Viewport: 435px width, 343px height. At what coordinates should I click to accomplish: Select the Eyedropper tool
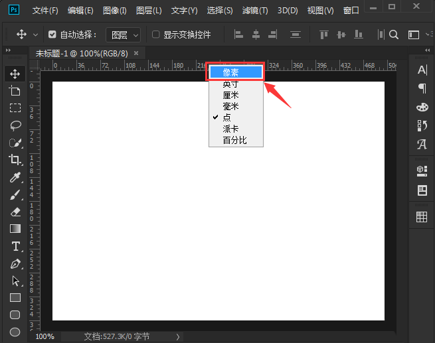pyautogui.click(x=15, y=177)
